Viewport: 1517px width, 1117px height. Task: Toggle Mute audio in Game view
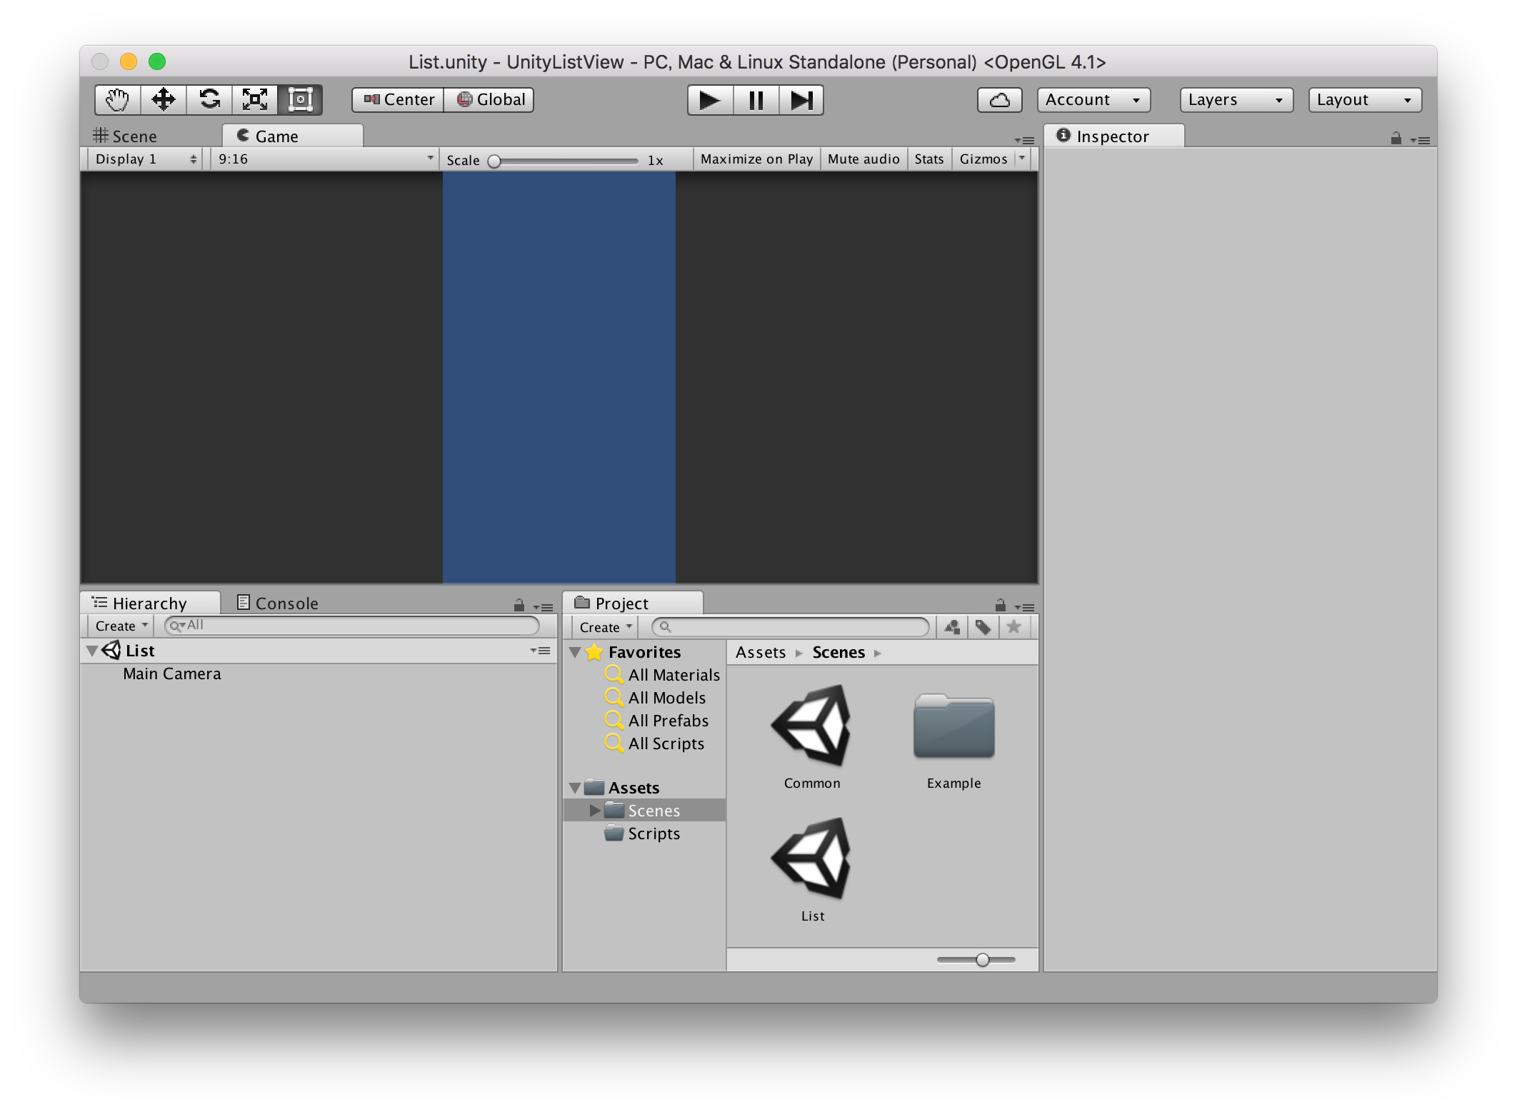(x=863, y=159)
